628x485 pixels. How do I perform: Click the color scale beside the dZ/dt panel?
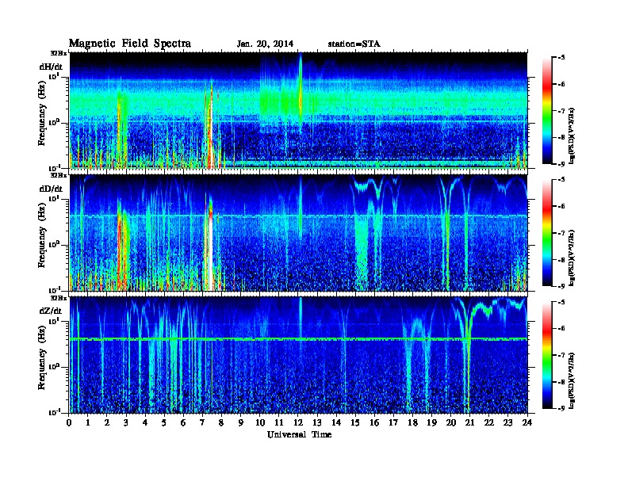tap(546, 355)
